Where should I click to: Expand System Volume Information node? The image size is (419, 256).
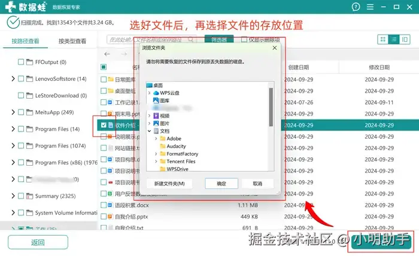13,213
